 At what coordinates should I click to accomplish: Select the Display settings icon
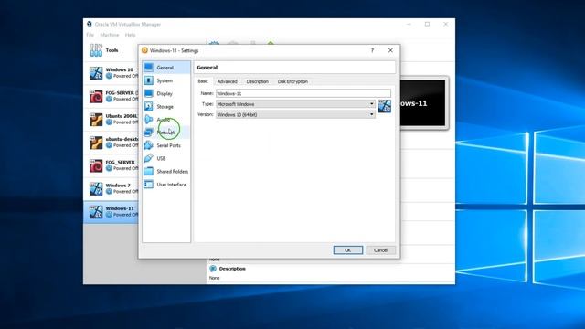click(x=148, y=93)
